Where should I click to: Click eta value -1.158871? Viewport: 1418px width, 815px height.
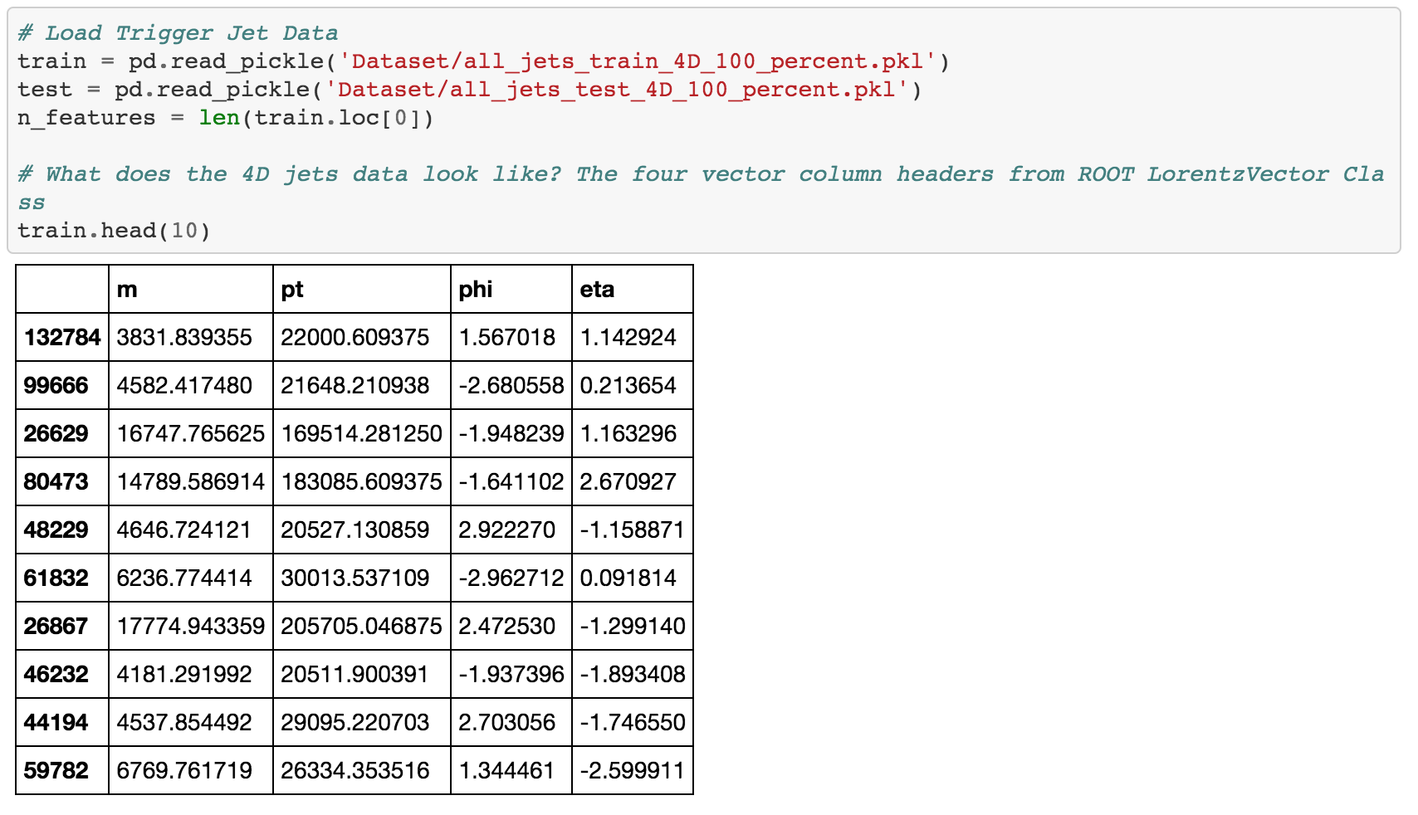tap(633, 530)
